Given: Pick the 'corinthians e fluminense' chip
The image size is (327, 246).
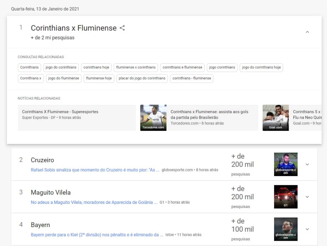Looking at the screenshot, I should click(x=182, y=67).
